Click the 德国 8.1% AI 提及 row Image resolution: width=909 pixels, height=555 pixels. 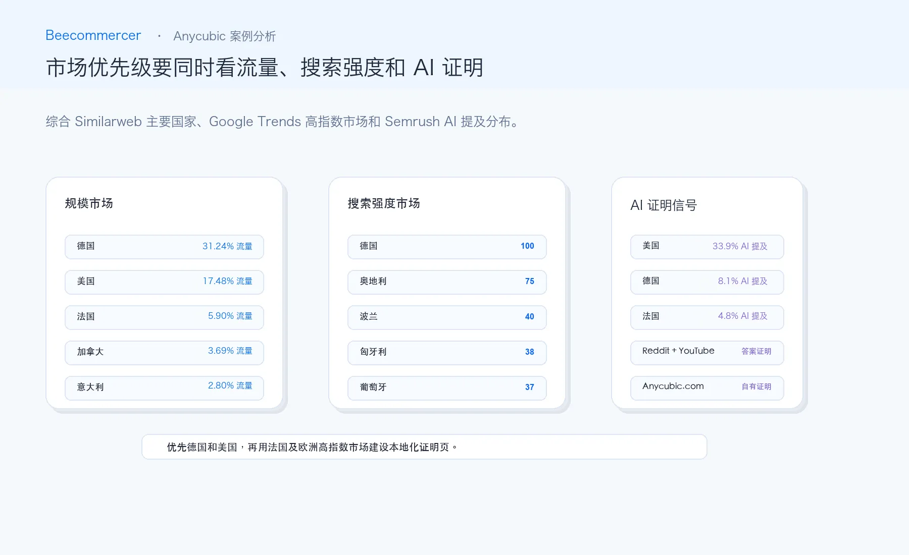pyautogui.click(x=707, y=282)
